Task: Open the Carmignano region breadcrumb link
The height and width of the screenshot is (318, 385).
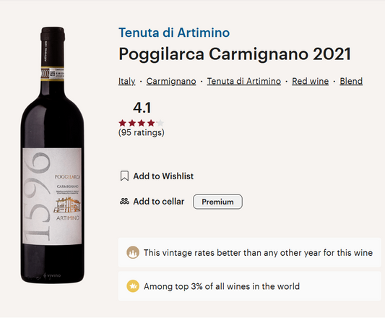Action: [171, 81]
